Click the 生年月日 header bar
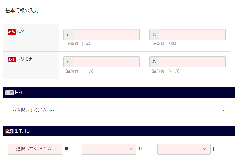Image resolution: width=238 pixels, height=163 pixels. pyautogui.click(x=119, y=131)
